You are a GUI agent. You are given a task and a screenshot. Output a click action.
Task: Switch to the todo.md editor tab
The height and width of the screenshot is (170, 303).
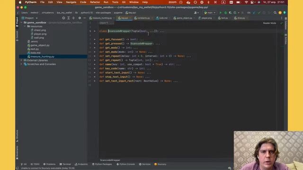[x=163, y=18]
